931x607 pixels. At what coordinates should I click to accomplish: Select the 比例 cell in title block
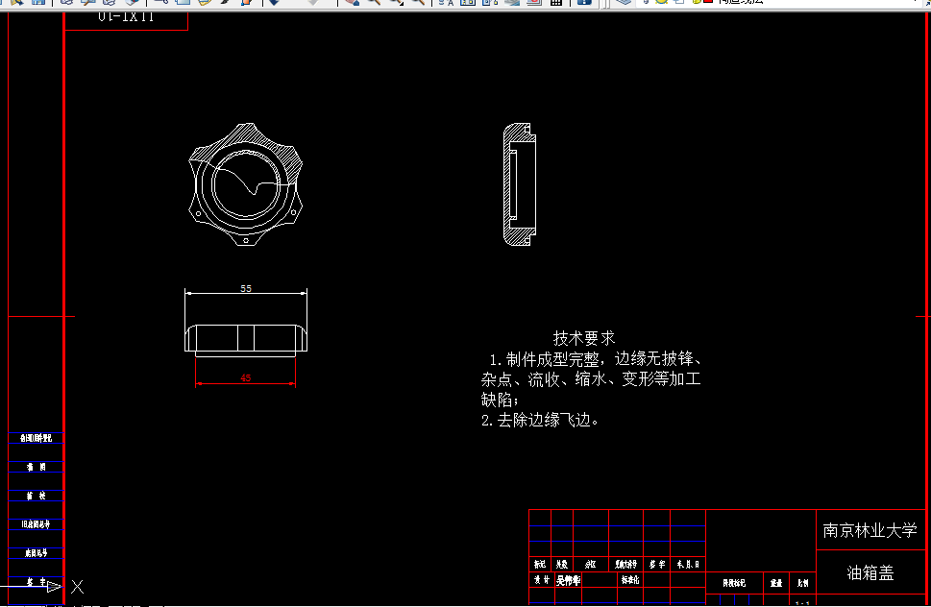click(x=803, y=583)
